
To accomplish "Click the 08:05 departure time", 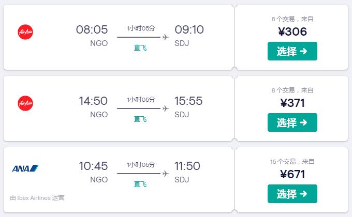I will tap(92, 29).
